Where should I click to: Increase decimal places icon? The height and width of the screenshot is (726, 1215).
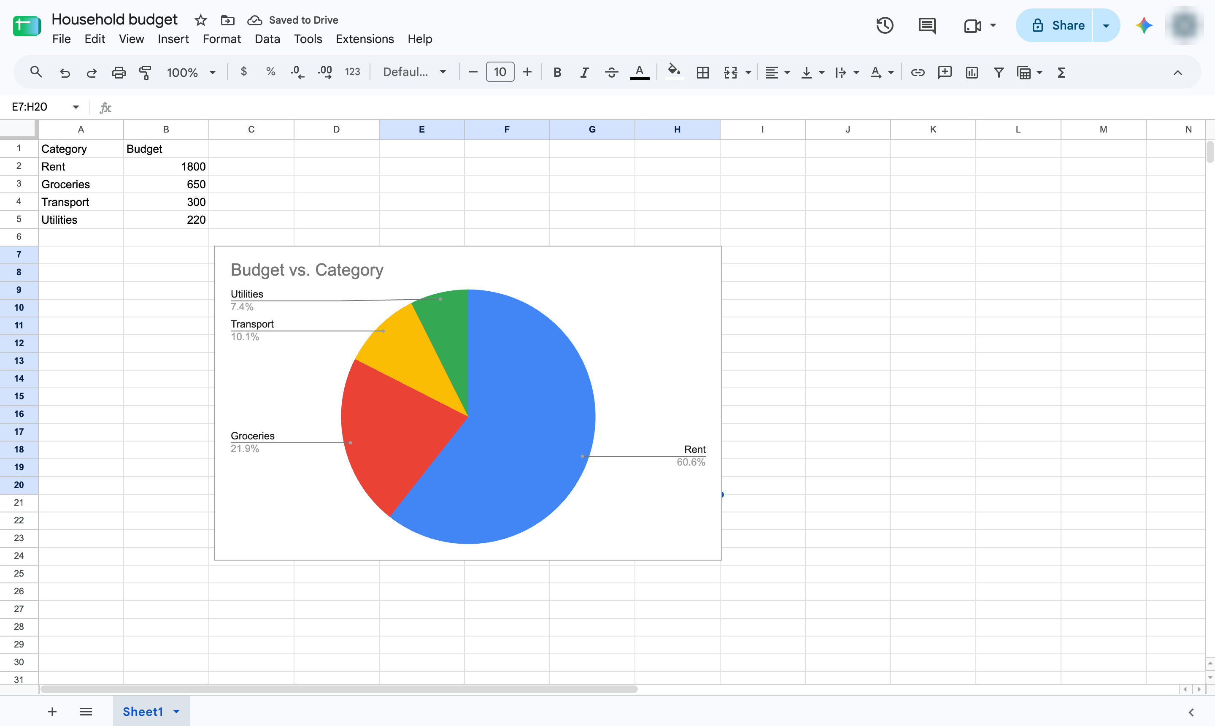pos(325,73)
